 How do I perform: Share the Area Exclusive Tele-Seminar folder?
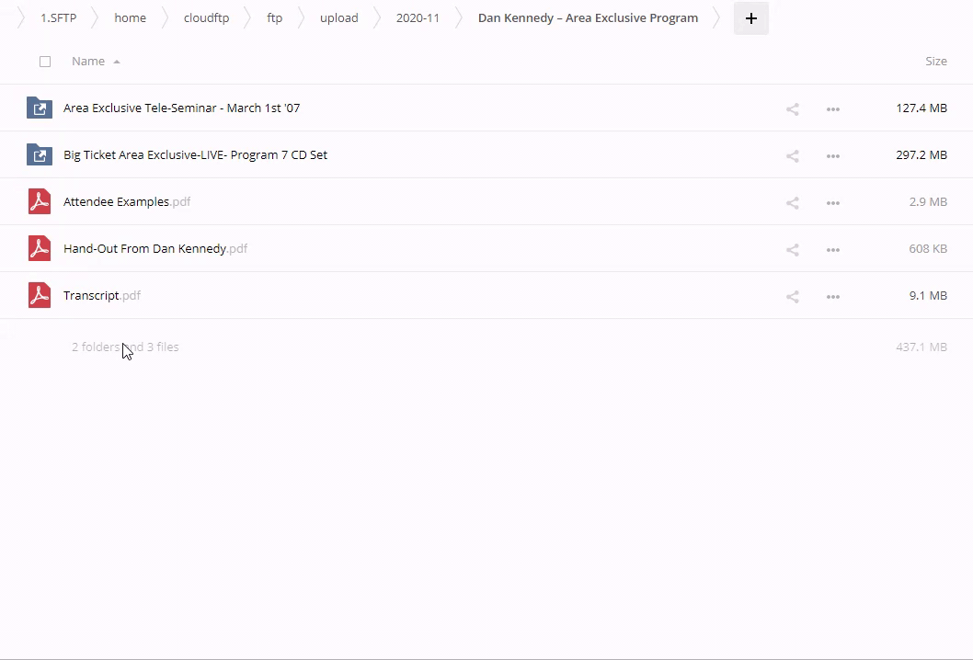(x=792, y=109)
